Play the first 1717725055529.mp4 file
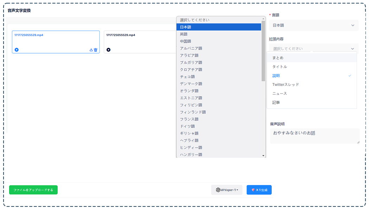Image resolution: width=369 pixels, height=210 pixels. pos(17,50)
